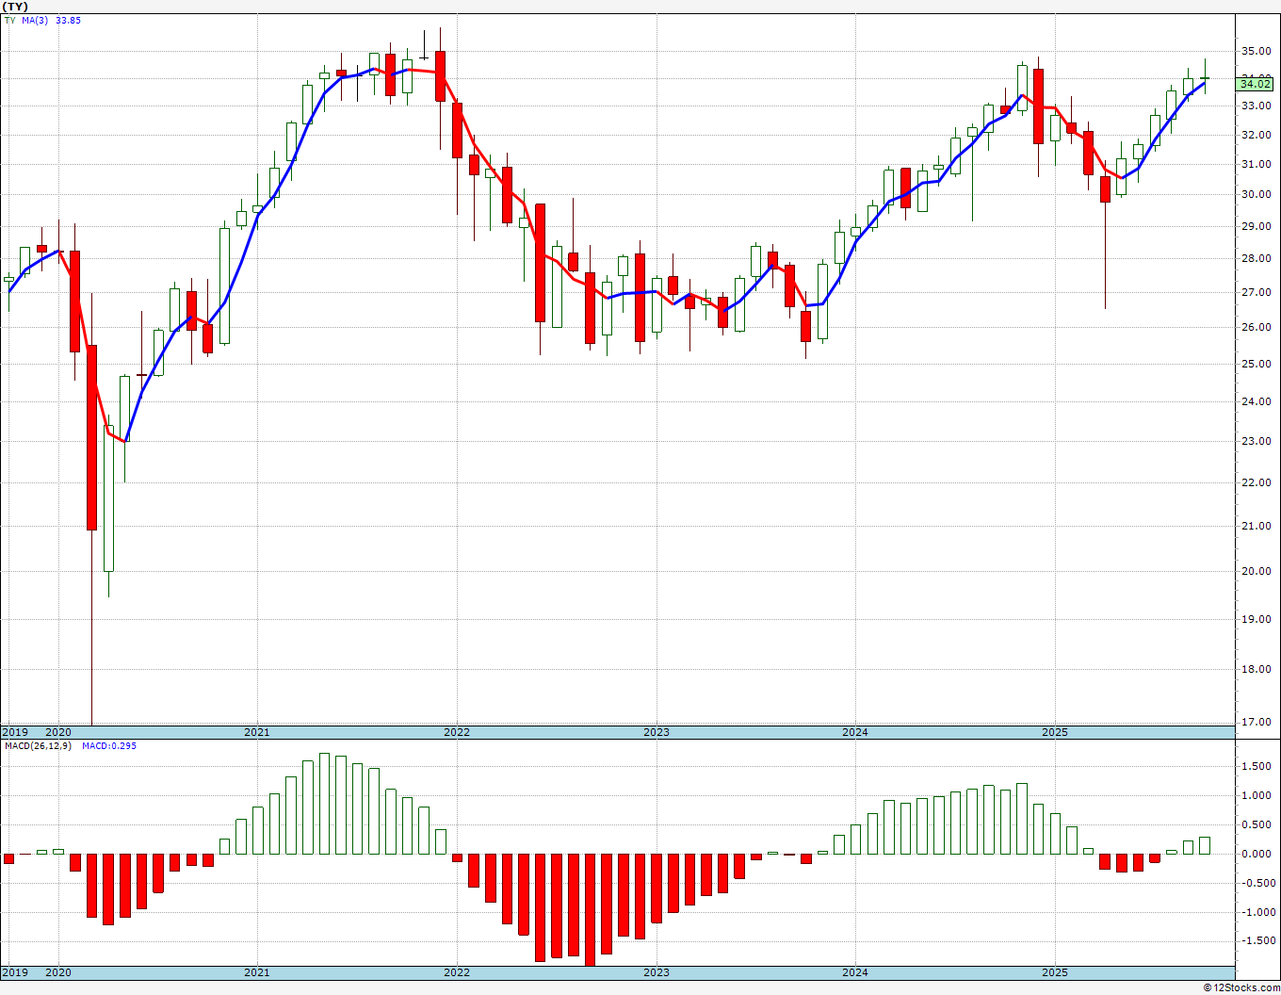This screenshot has width=1281, height=995.
Task: Select the MACD(26,12,9) indicator label
Action: [37, 746]
